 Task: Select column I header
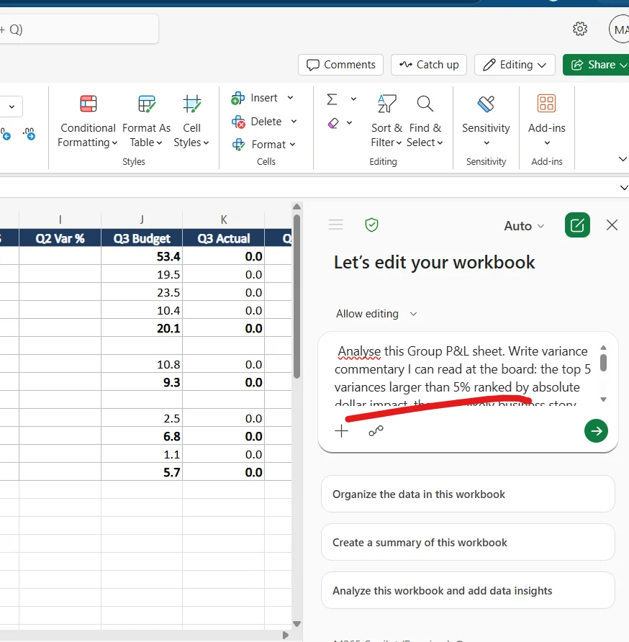point(60,220)
